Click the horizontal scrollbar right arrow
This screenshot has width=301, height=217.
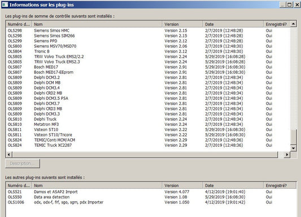[287, 155]
